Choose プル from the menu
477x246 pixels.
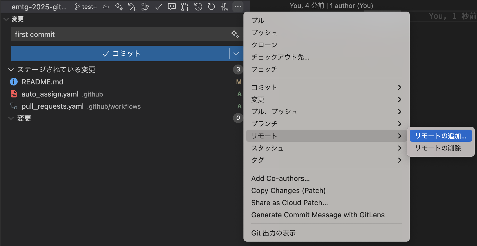point(327,20)
